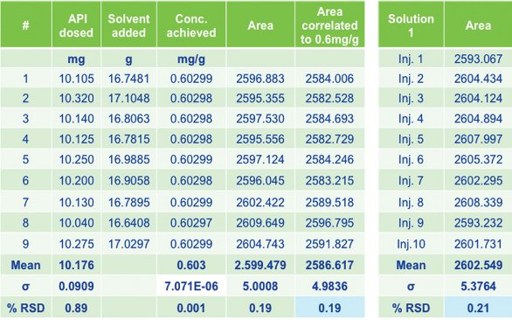Select the solvent value 16.8063
This screenshot has width=512, height=320.
[x=129, y=119]
